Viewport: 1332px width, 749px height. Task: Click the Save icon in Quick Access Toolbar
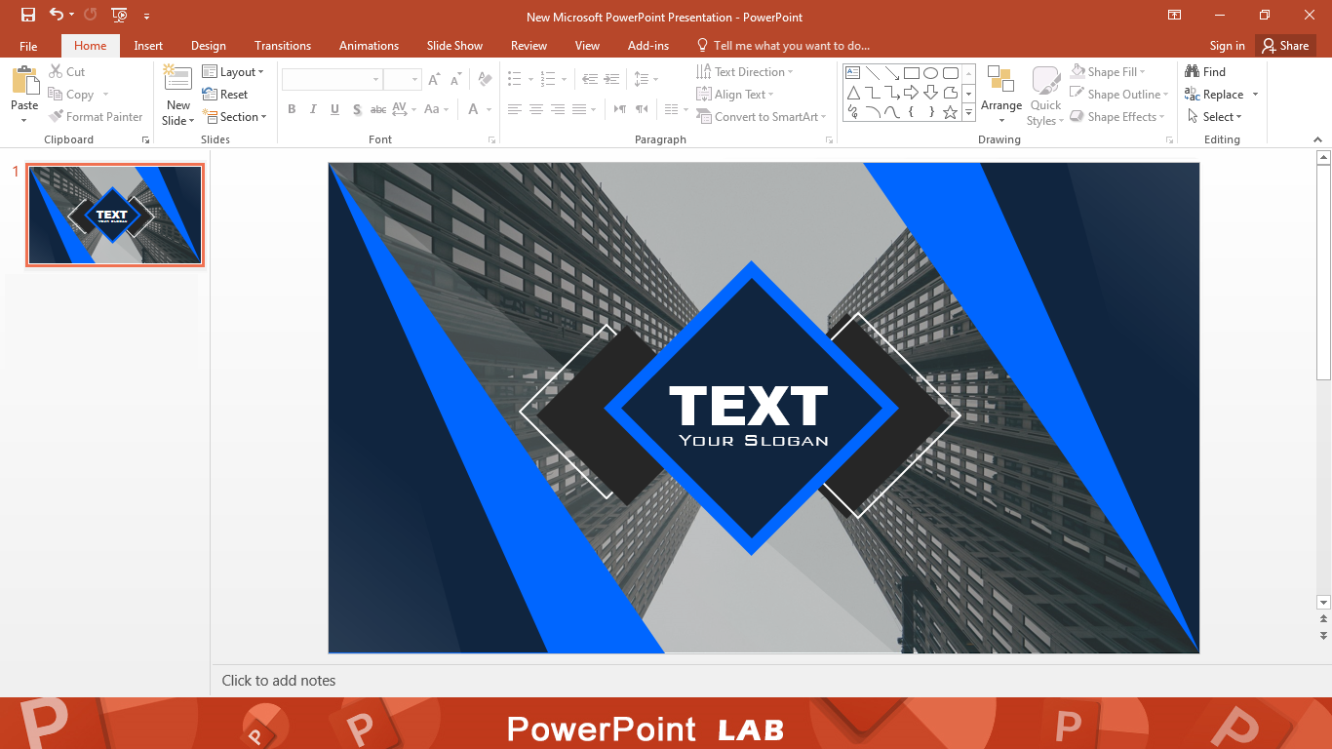(x=28, y=15)
